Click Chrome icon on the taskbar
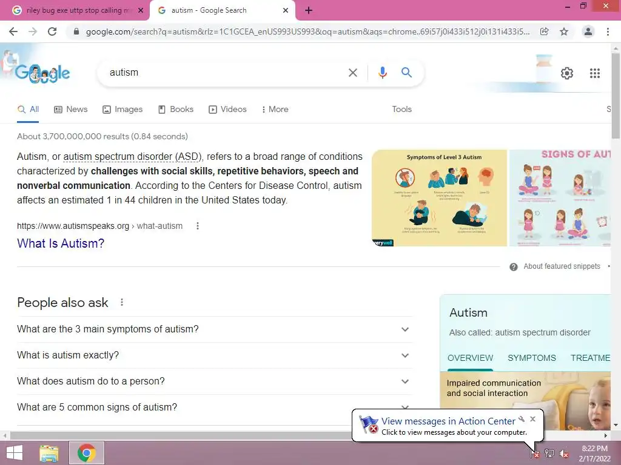Image resolution: width=621 pixels, height=465 pixels. 87,453
